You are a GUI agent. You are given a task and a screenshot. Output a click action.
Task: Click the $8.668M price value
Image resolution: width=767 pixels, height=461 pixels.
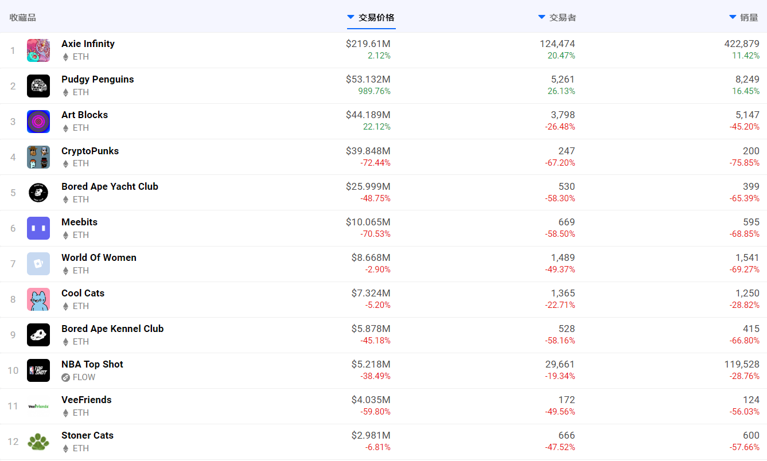pos(371,257)
